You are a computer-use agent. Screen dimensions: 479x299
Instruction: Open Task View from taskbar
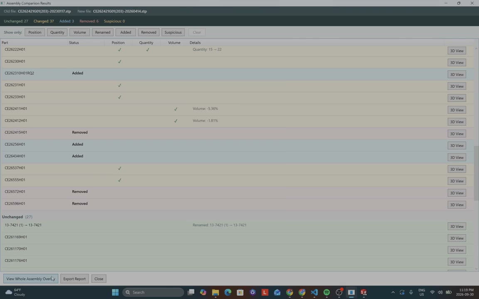[x=191, y=292]
